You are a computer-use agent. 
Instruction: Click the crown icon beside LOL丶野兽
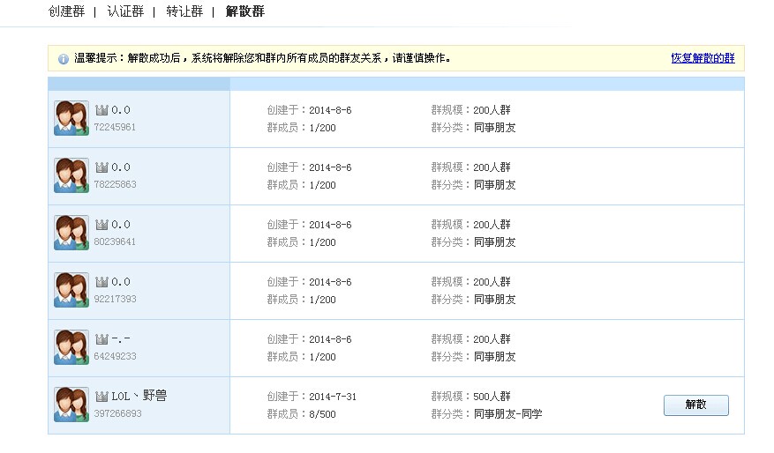tap(101, 396)
